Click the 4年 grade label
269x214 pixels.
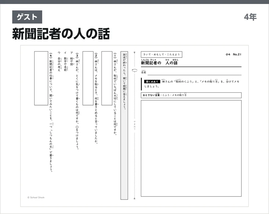click(250, 17)
